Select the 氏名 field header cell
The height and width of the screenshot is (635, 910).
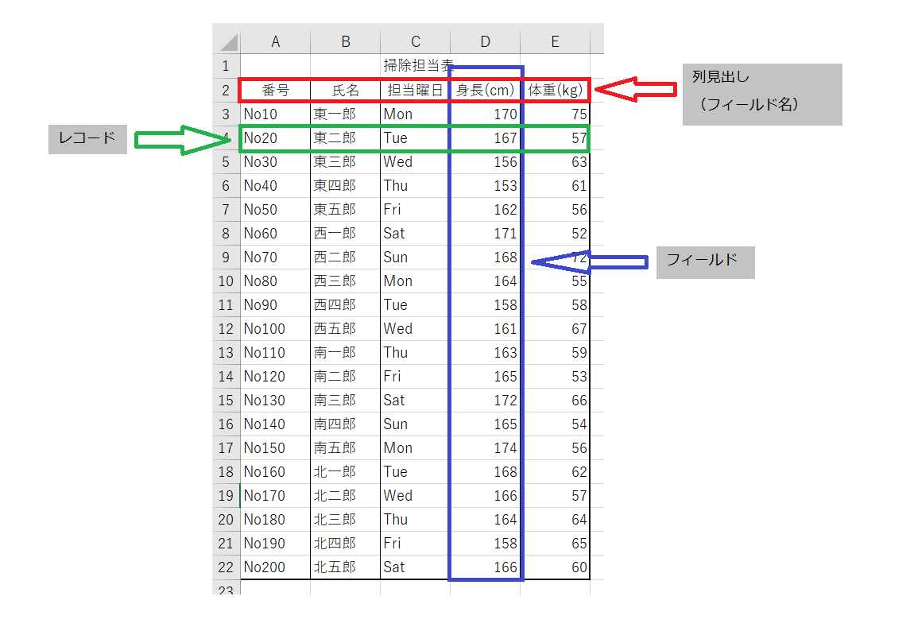coord(345,90)
